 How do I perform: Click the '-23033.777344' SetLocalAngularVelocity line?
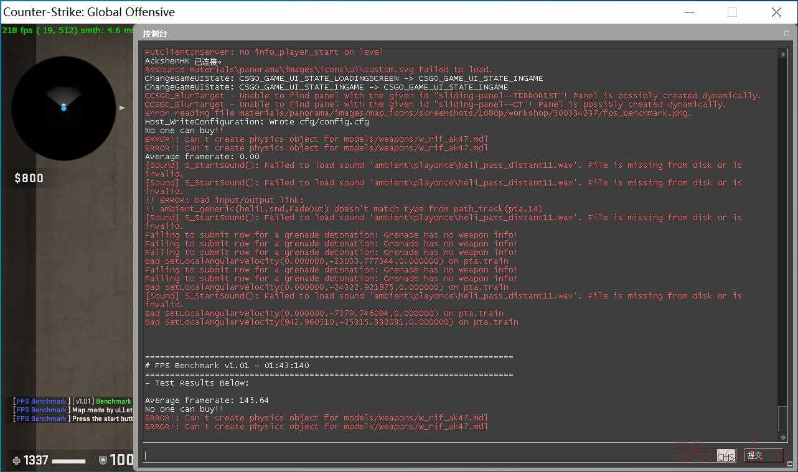tap(326, 261)
